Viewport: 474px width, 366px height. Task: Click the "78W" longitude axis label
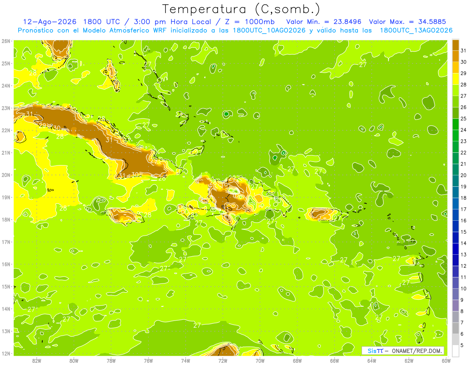point(111,360)
